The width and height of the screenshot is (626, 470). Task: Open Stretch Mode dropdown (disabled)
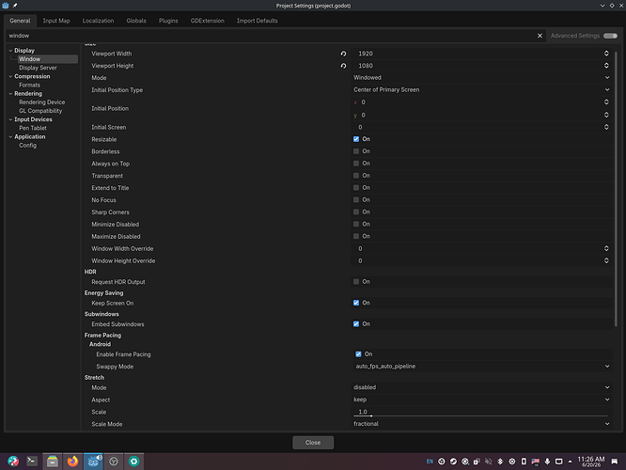tap(481, 387)
